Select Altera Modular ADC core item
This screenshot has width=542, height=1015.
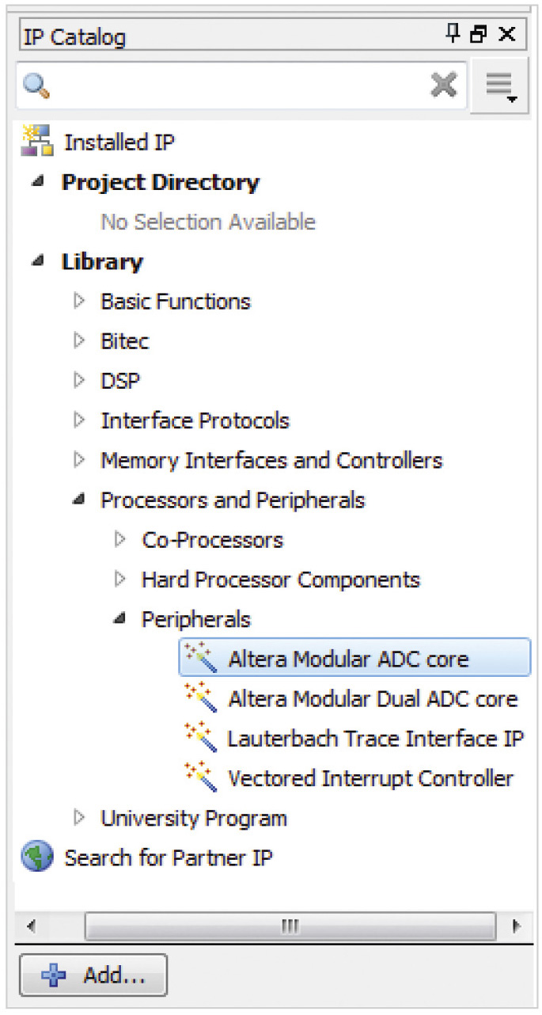(x=348, y=659)
